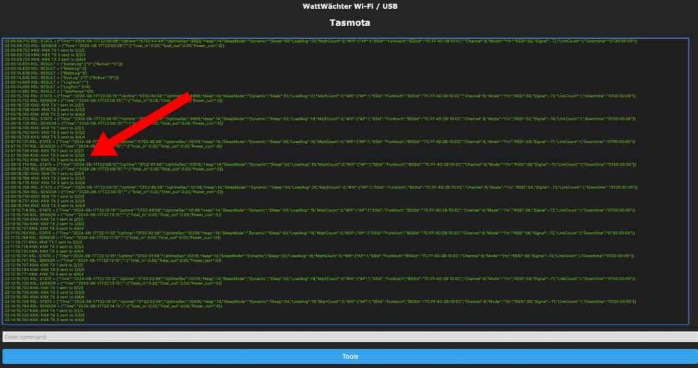Click the WattWächter Wi-Fi / USB title

349,6
